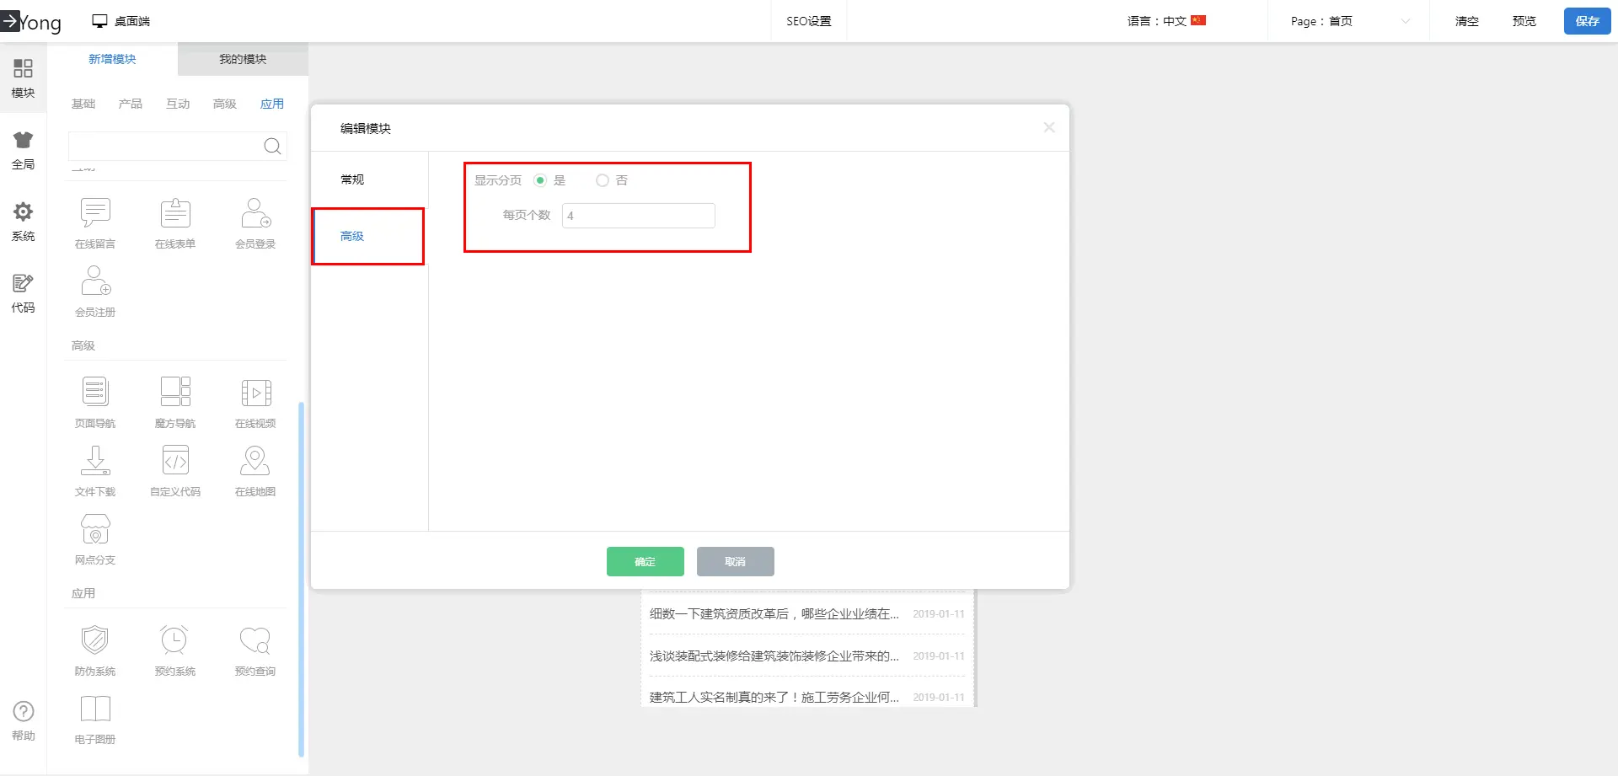
Task: Open the 桌面端 device view switcher
Action: click(121, 21)
